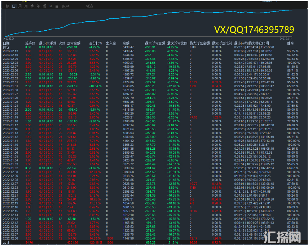Open the 备 tab
The image size is (308, 246).
[x=57, y=6]
